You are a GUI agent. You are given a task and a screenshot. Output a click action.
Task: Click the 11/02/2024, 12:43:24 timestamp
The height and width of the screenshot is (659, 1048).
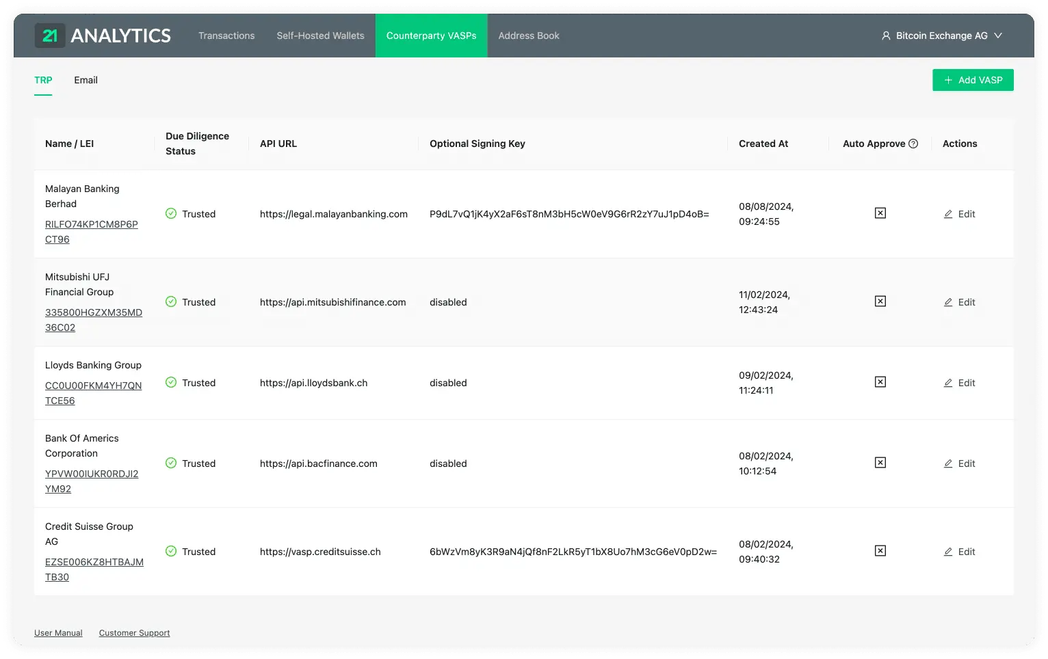764,302
